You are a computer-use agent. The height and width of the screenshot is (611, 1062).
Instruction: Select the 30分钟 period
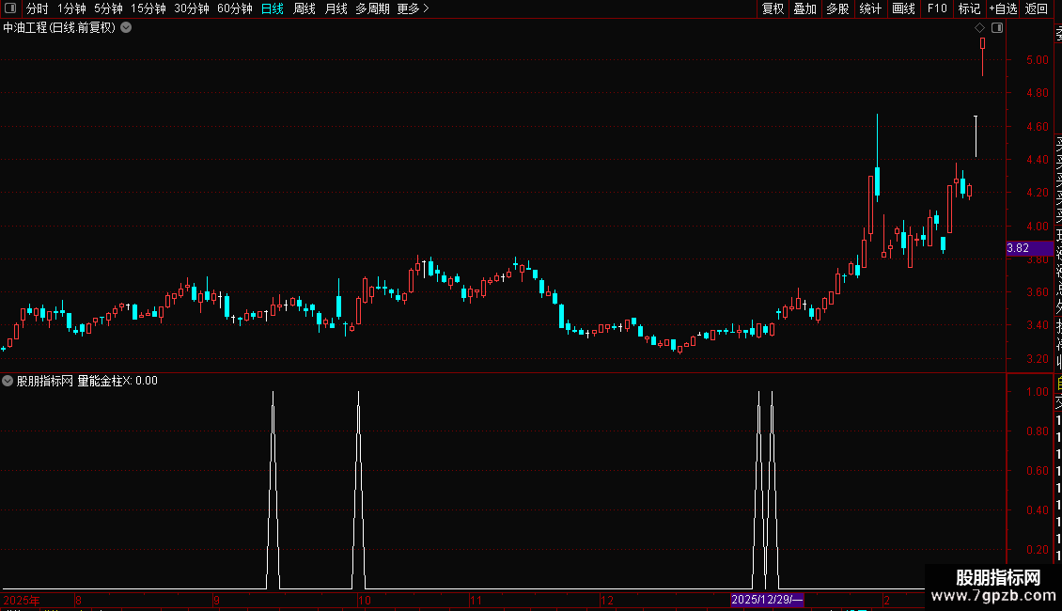click(192, 8)
